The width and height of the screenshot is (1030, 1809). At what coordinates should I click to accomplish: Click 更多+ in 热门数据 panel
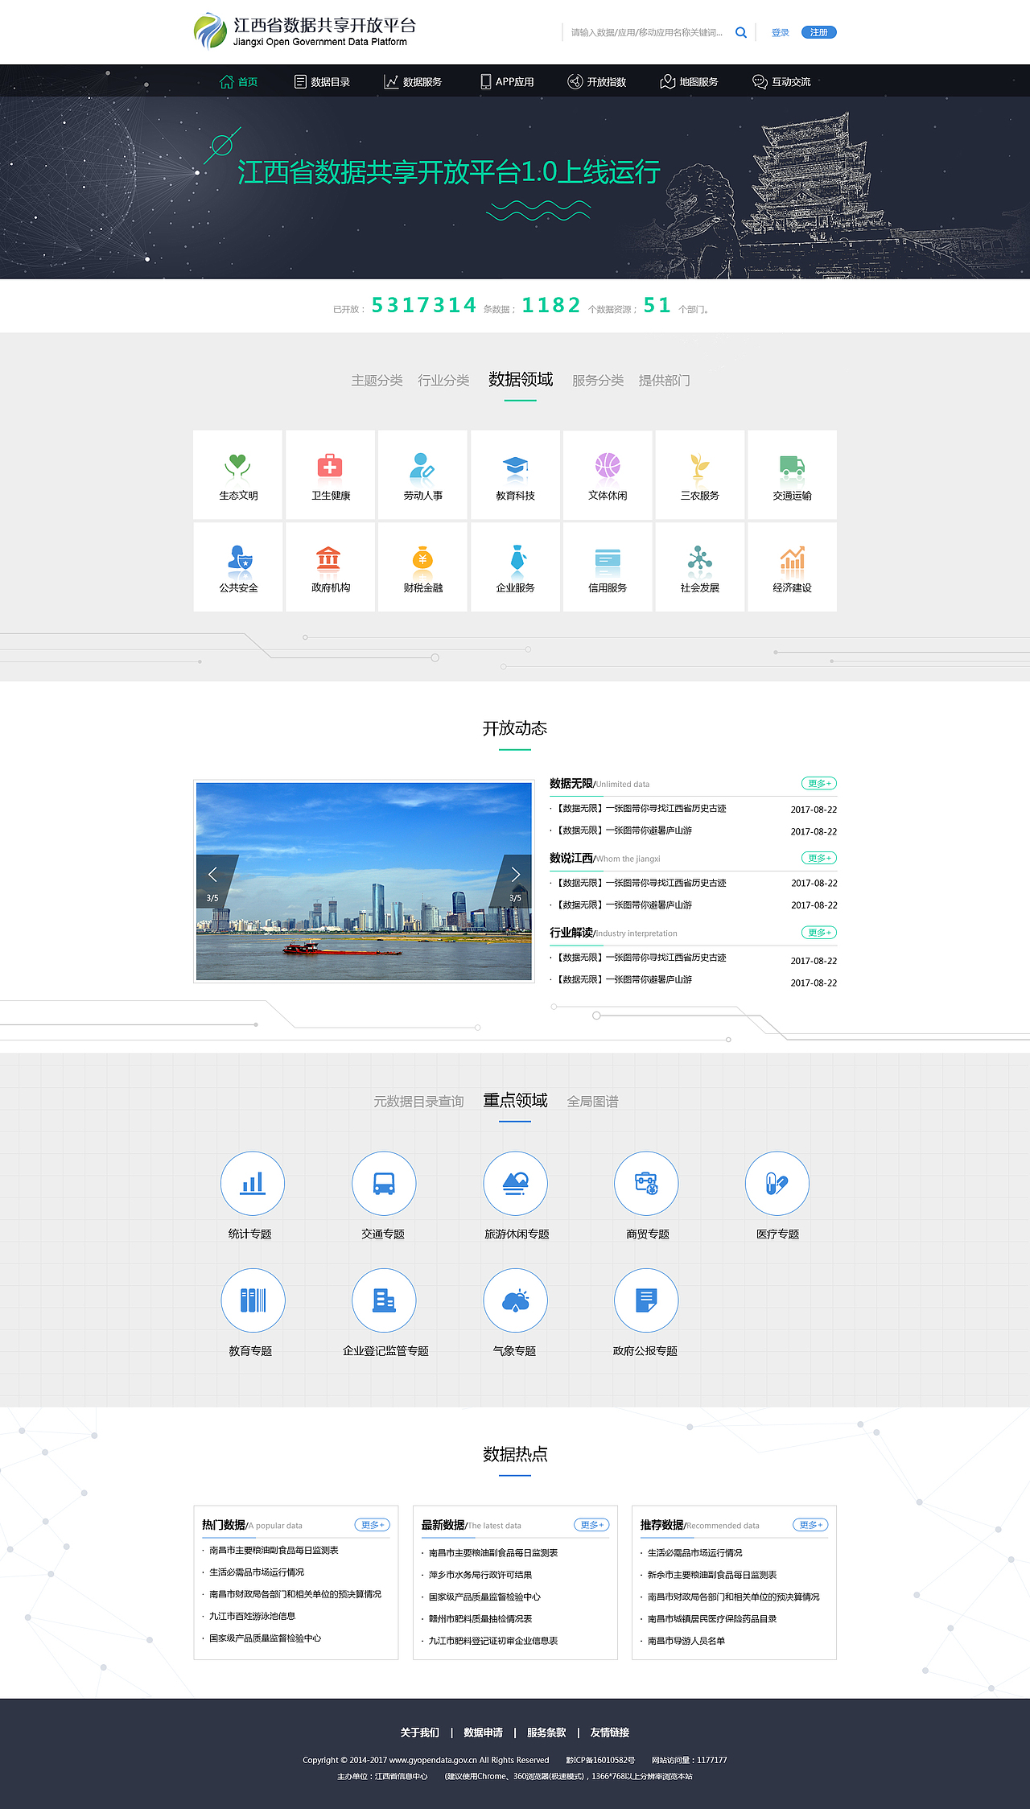coord(373,1525)
